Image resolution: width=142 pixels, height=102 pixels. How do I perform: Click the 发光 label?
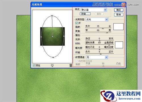coord(111,39)
